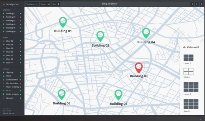Click the green Building 01 map pin
This screenshot has height=121, width=205.
[x=63, y=22]
